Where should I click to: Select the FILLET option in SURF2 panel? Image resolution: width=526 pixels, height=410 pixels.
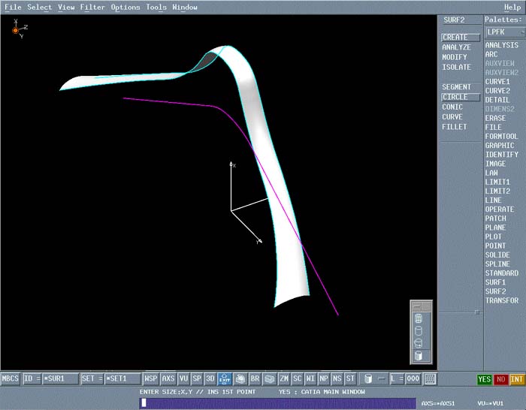click(454, 127)
